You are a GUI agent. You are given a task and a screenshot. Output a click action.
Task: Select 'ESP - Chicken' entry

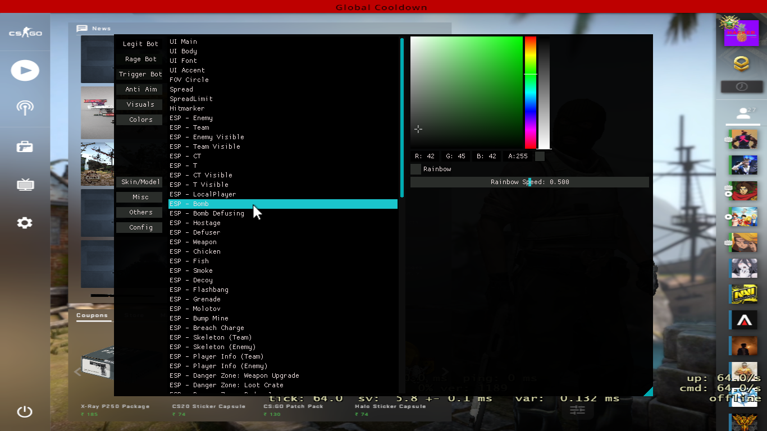click(283, 251)
